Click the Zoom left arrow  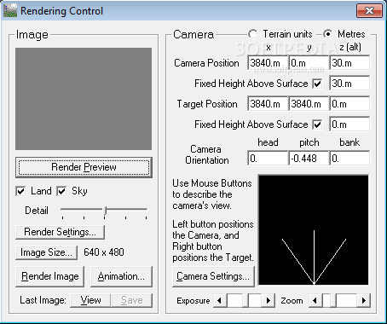pos(315,300)
